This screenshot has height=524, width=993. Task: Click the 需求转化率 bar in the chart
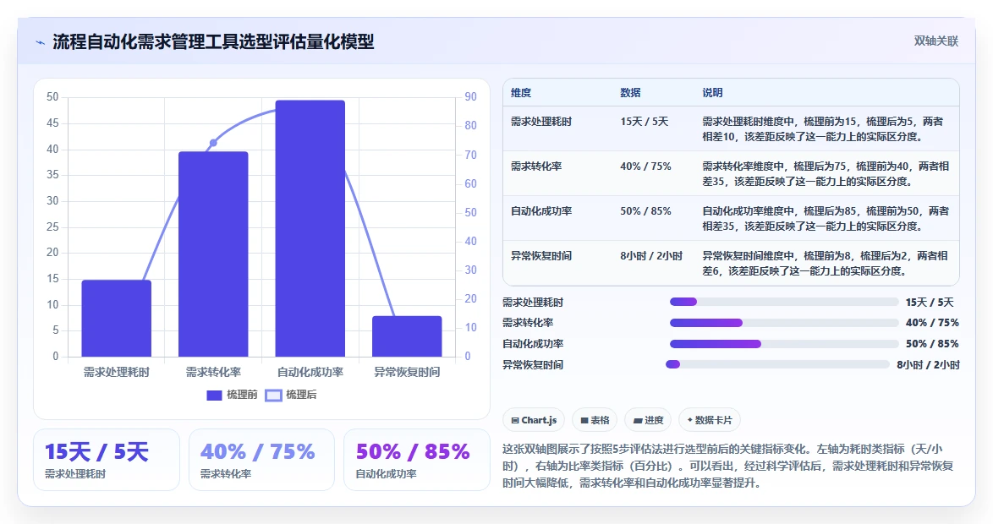tap(213, 254)
